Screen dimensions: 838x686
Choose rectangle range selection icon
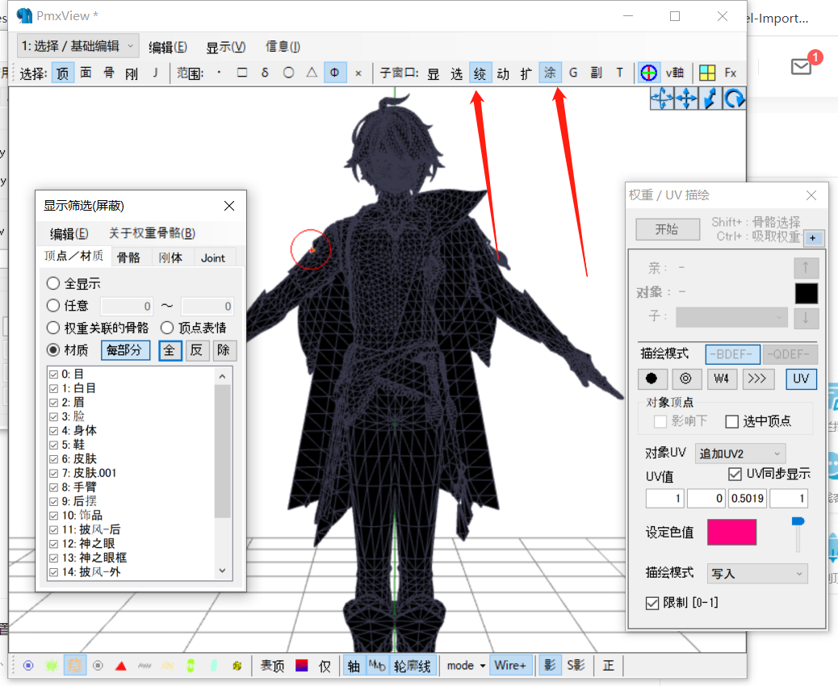click(x=242, y=73)
